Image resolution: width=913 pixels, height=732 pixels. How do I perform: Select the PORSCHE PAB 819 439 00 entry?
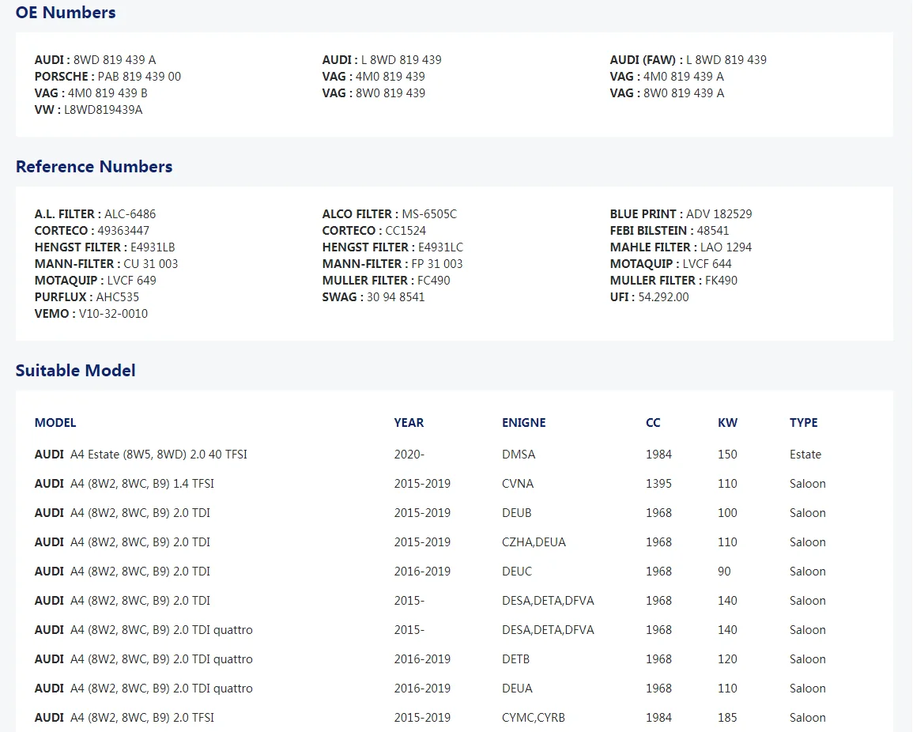108,77
